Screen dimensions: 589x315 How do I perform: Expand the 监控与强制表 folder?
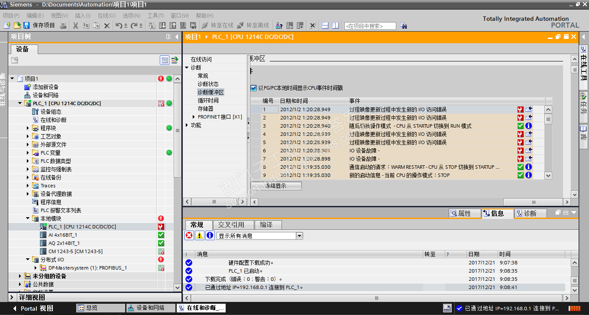(28, 169)
